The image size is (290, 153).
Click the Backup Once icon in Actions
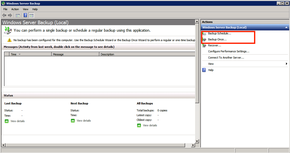[204, 39]
